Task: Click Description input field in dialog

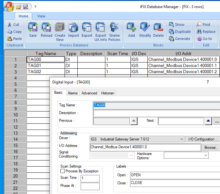Action: tap(156, 113)
